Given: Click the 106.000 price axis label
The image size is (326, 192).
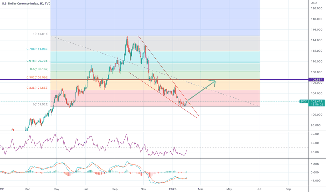Looking at the screenshot, I should point(317,83).
